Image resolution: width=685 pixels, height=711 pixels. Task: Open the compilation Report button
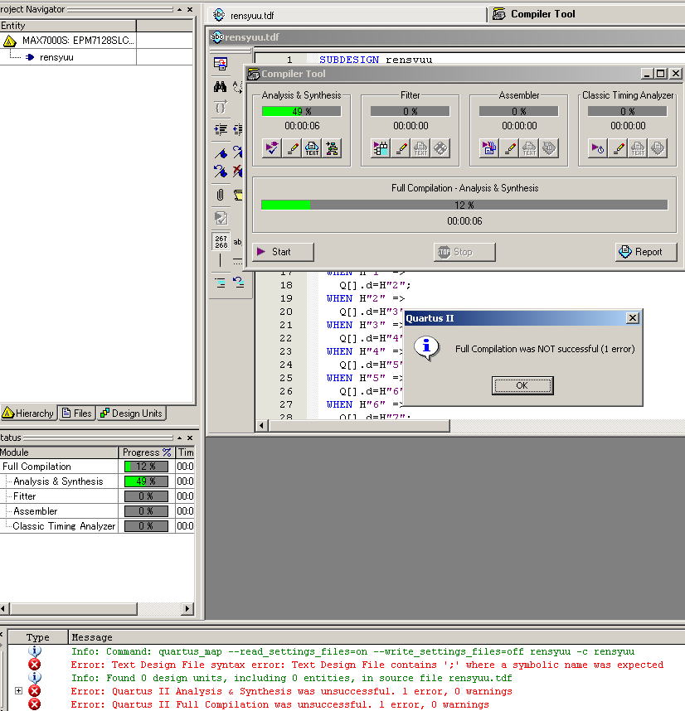(646, 252)
